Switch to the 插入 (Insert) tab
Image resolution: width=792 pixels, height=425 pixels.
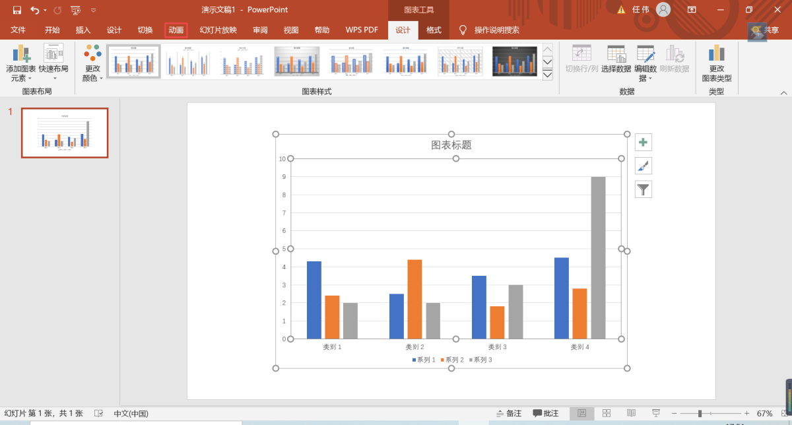click(83, 30)
